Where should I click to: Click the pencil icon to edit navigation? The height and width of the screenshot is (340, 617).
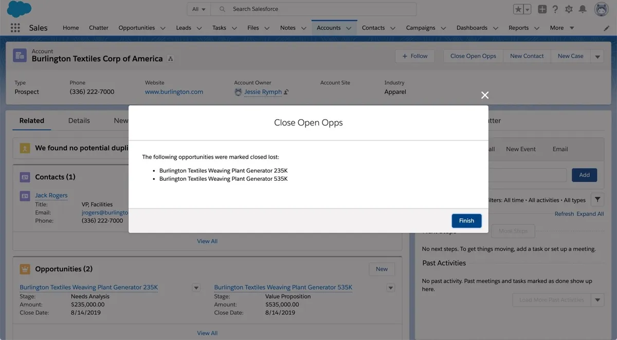(x=607, y=28)
